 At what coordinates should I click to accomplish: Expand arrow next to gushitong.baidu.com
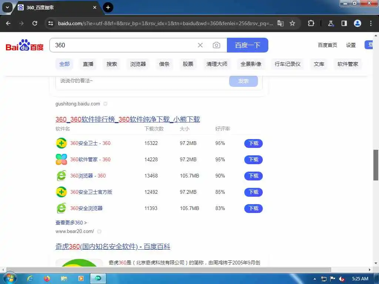pyautogui.click(x=105, y=104)
